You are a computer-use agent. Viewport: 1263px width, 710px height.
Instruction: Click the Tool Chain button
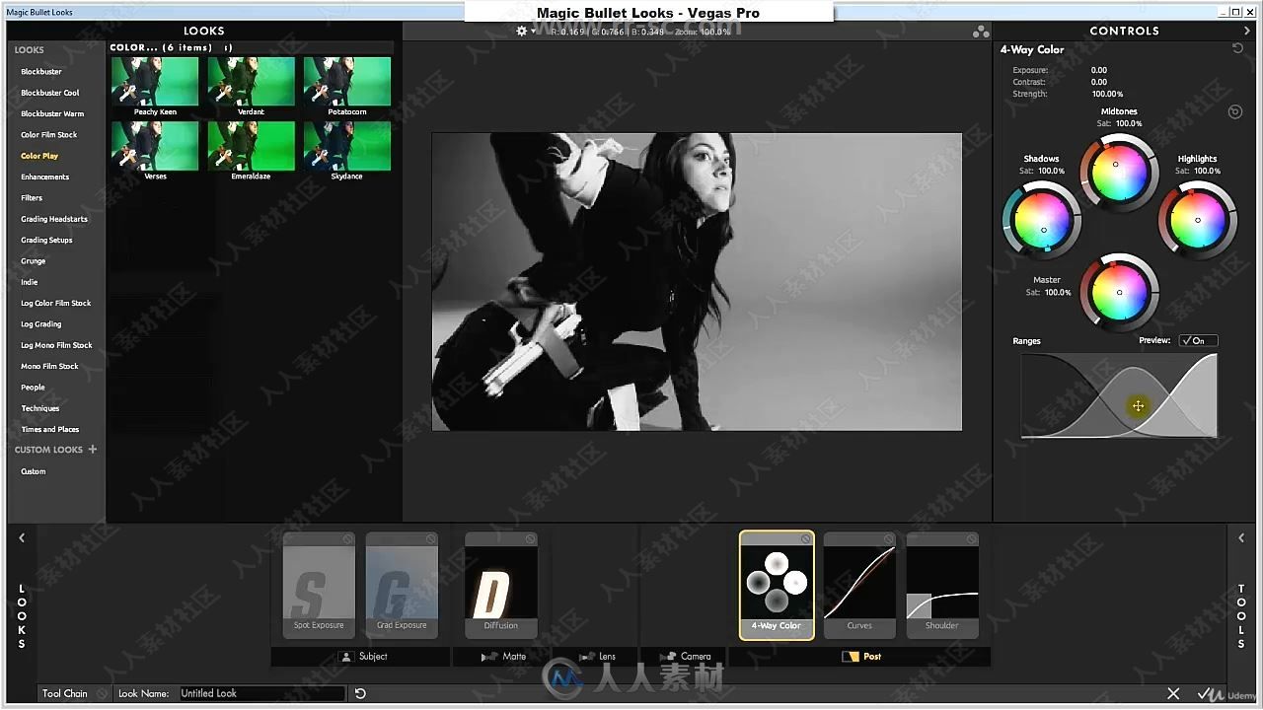tap(64, 693)
